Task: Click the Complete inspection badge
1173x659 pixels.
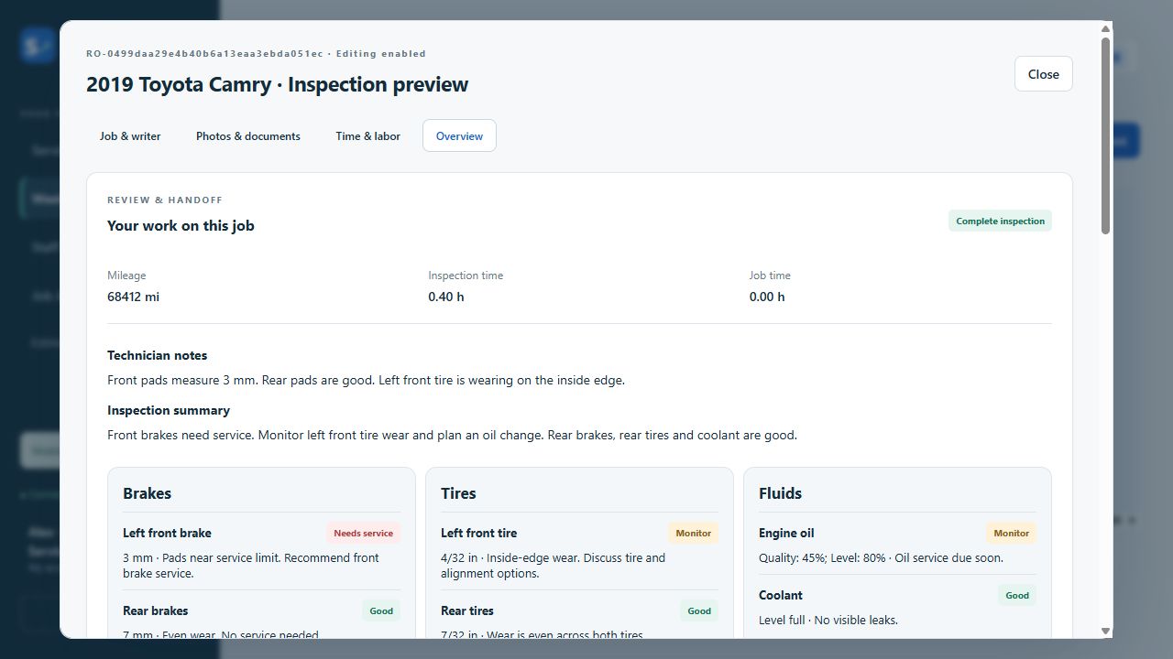Action: 1000,221
